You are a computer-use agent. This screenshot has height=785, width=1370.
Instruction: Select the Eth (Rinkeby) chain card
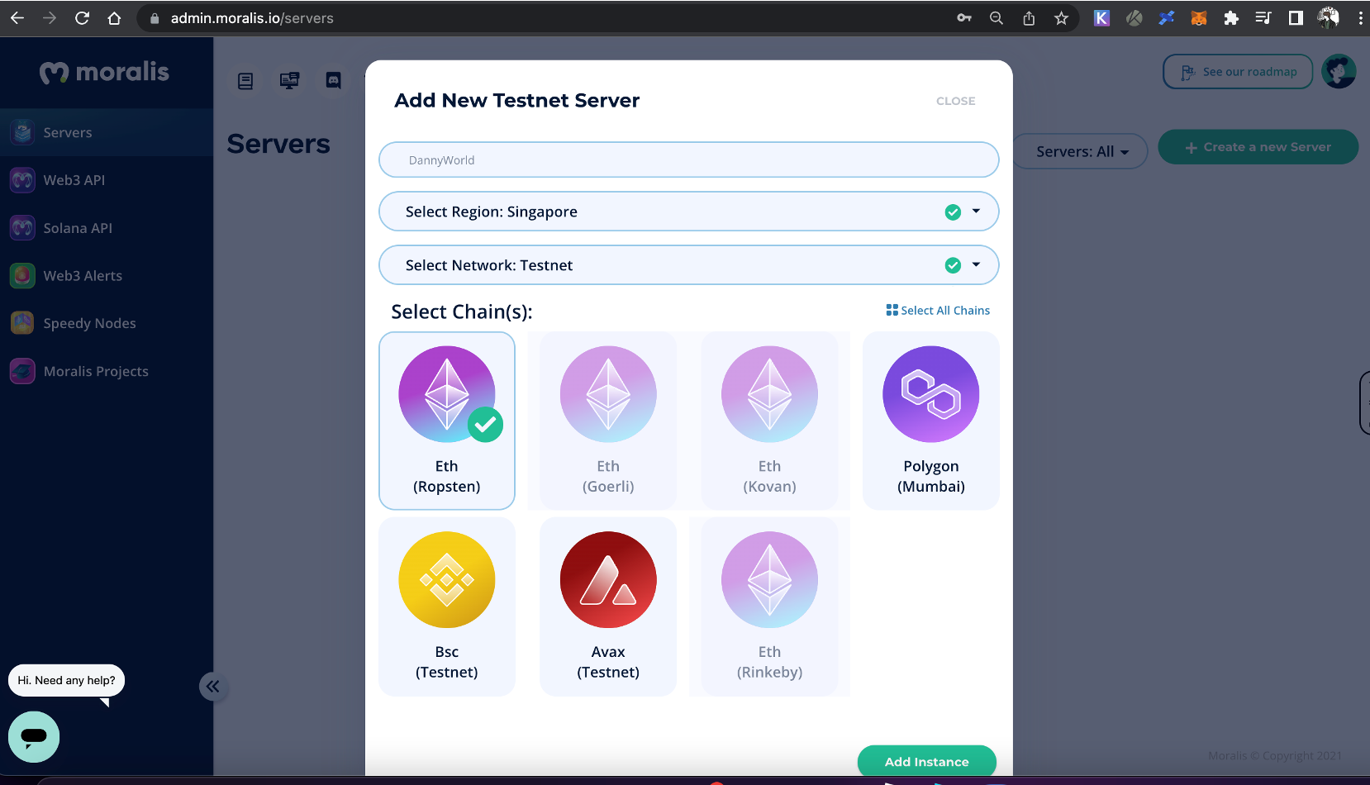click(x=769, y=607)
